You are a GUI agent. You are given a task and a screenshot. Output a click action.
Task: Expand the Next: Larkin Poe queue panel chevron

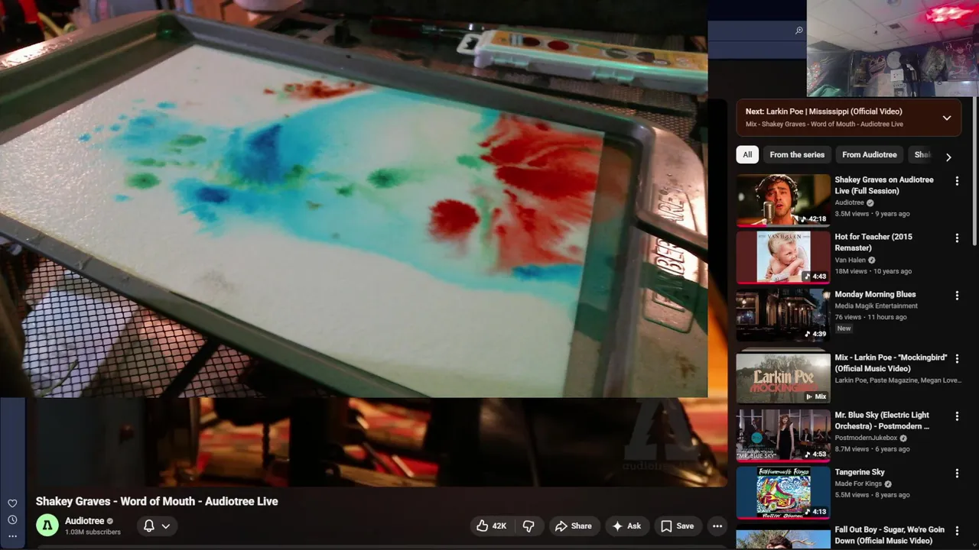[x=947, y=118]
